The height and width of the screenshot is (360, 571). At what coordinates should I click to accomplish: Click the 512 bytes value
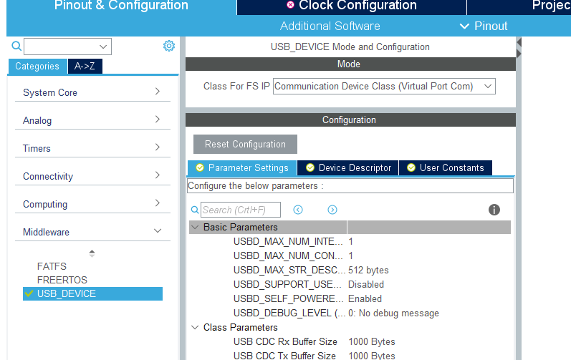pos(368,271)
